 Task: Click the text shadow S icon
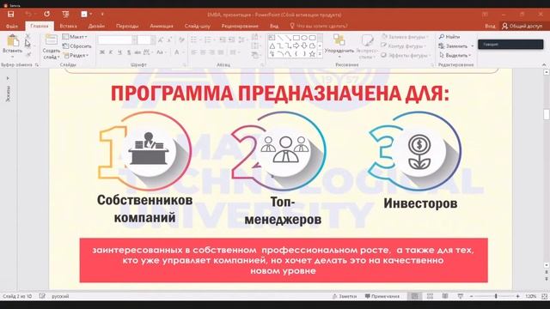[129, 52]
